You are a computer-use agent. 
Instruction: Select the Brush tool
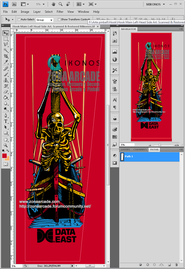(6, 74)
